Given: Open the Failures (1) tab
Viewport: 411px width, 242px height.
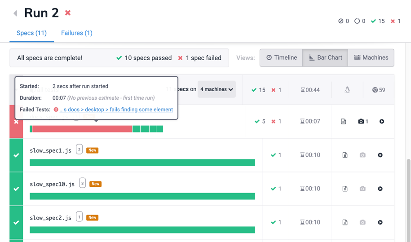Looking at the screenshot, I should pos(77,33).
